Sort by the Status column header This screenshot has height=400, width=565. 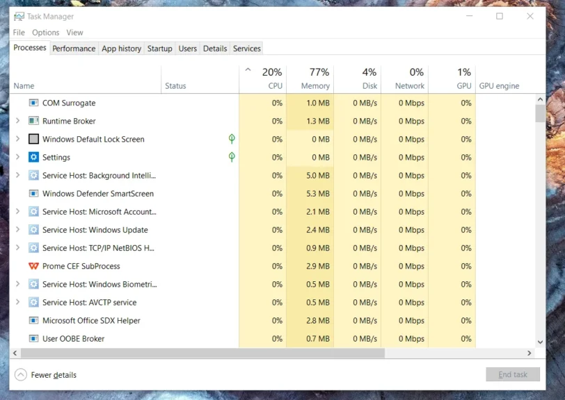(x=200, y=79)
